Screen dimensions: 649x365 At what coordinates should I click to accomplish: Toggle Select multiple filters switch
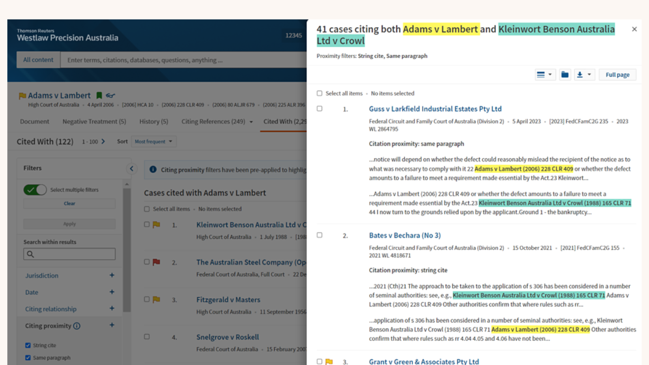point(35,190)
